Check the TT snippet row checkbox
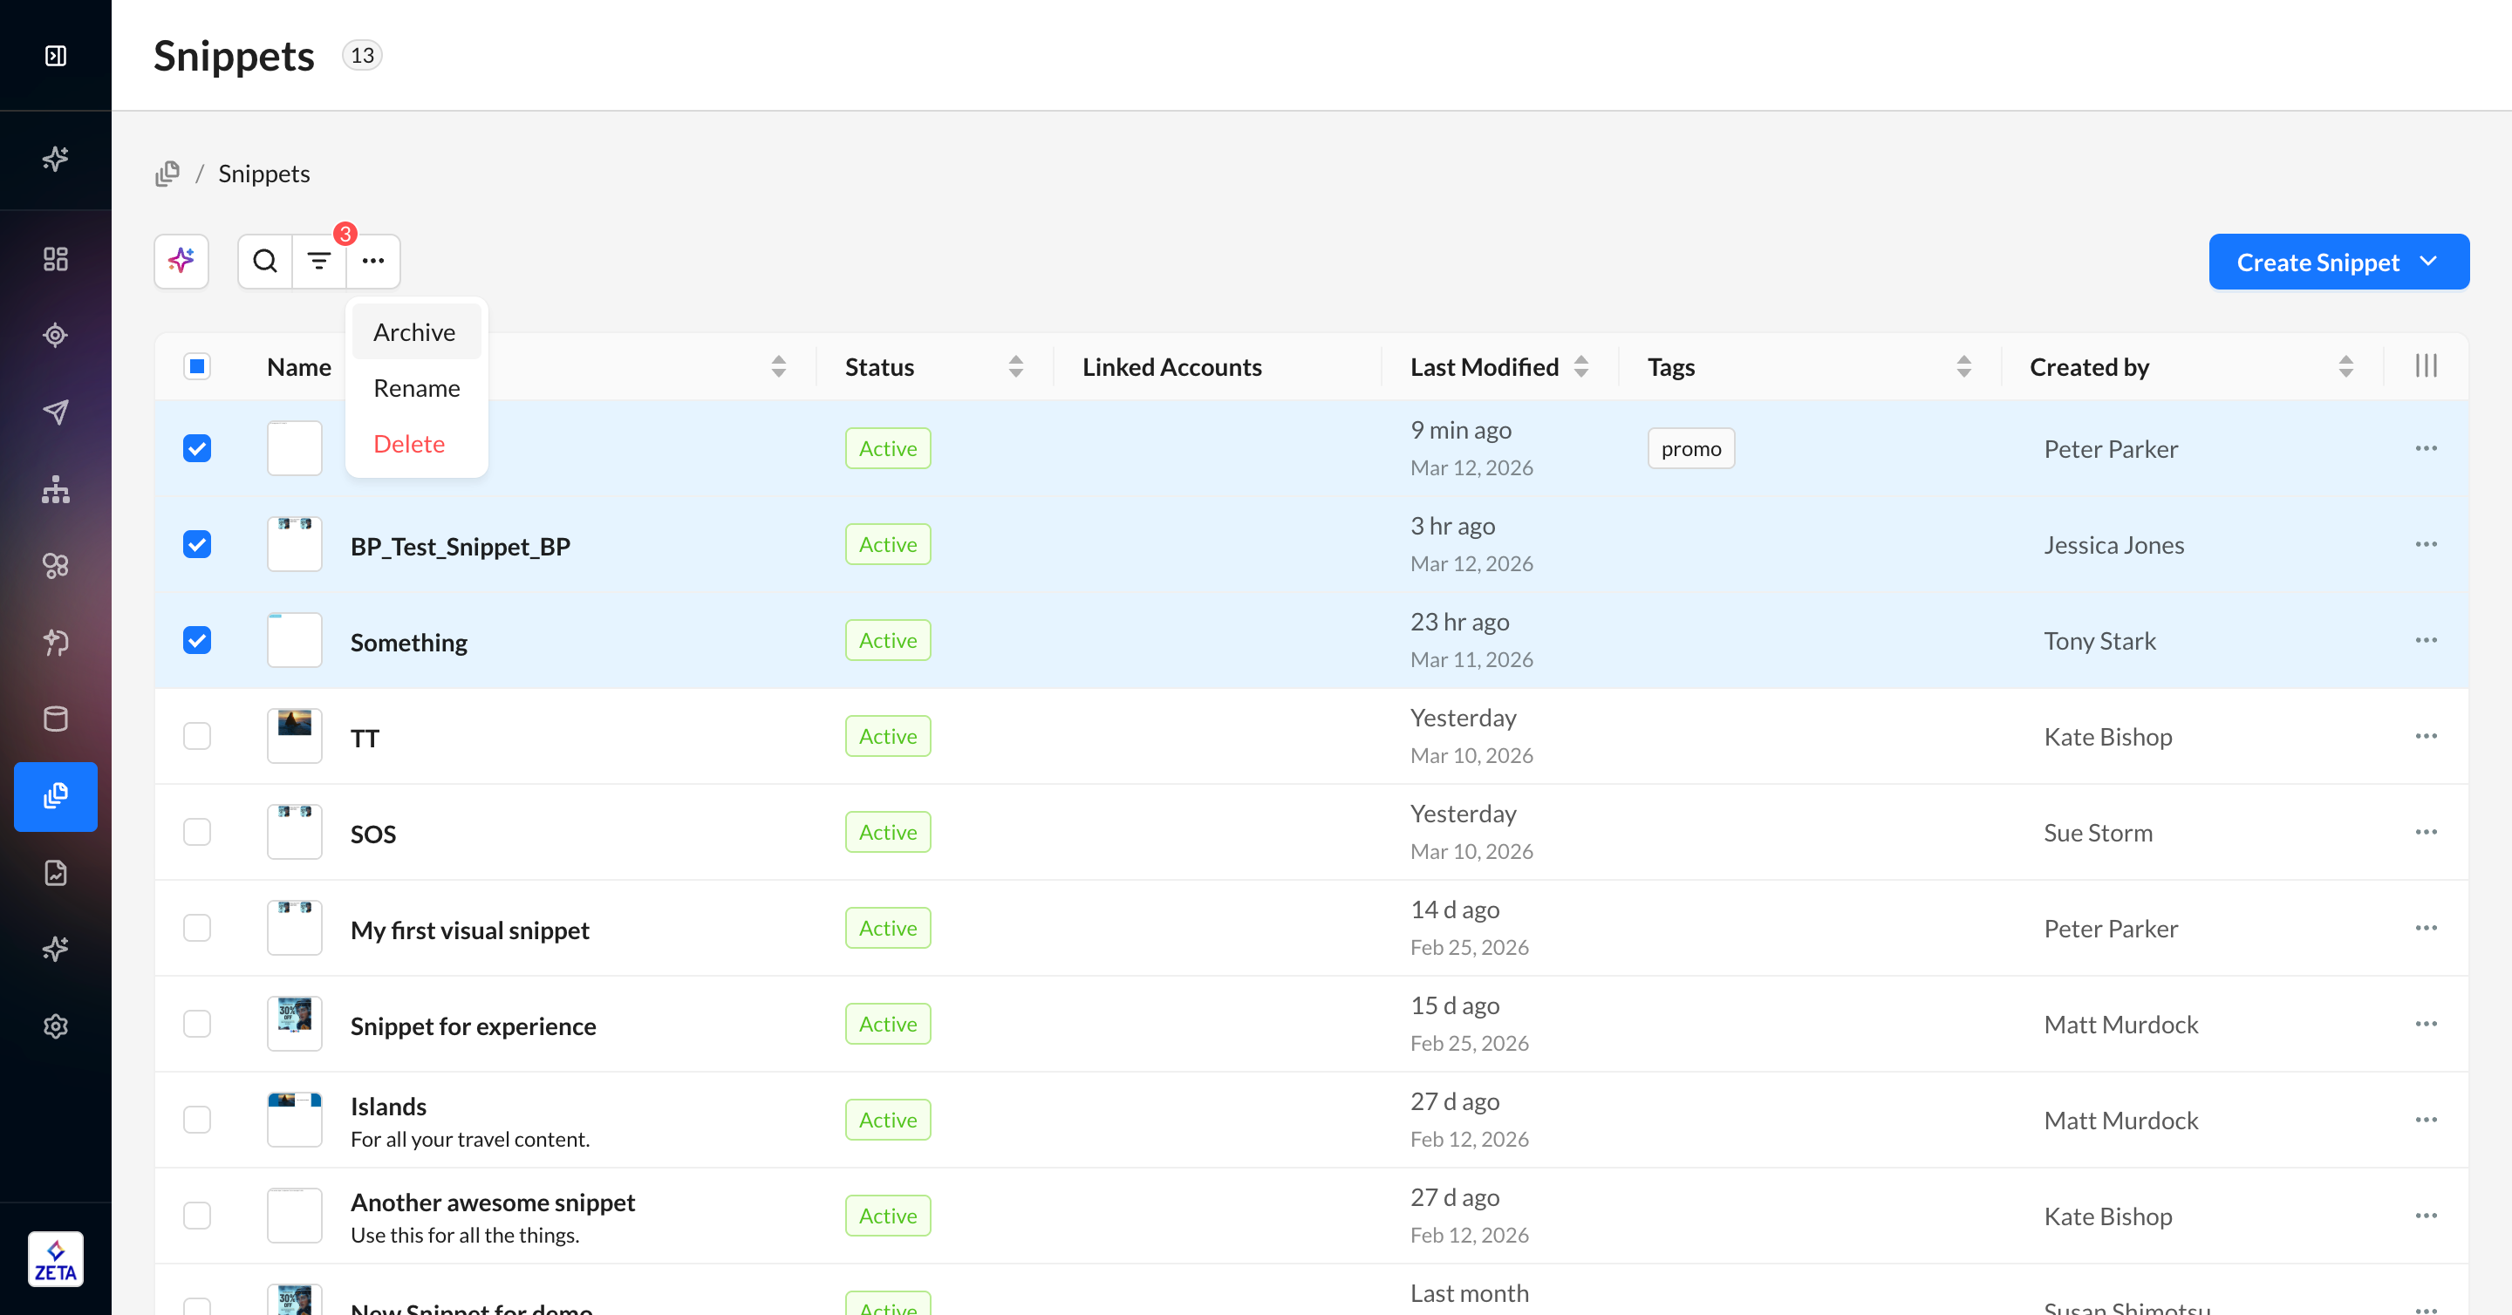 coord(197,736)
